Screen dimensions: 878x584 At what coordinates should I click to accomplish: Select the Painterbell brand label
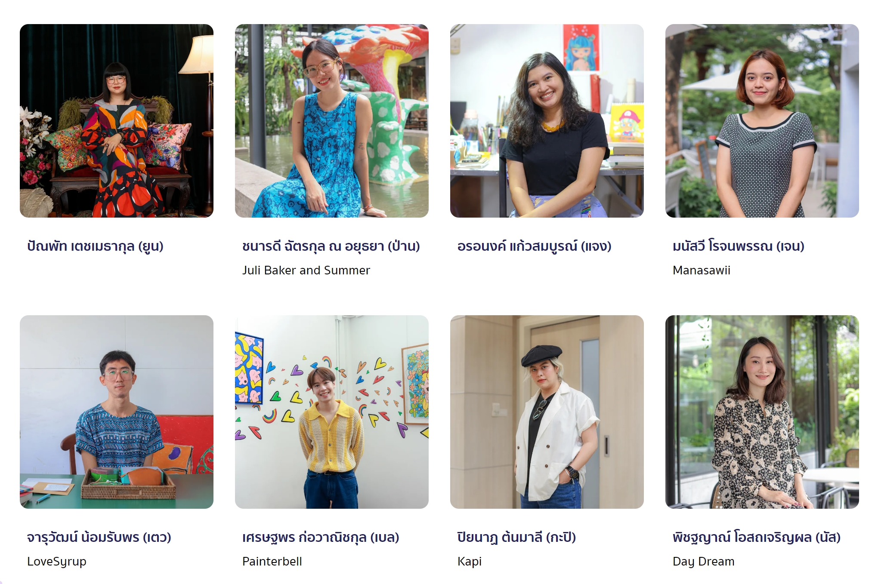272,562
